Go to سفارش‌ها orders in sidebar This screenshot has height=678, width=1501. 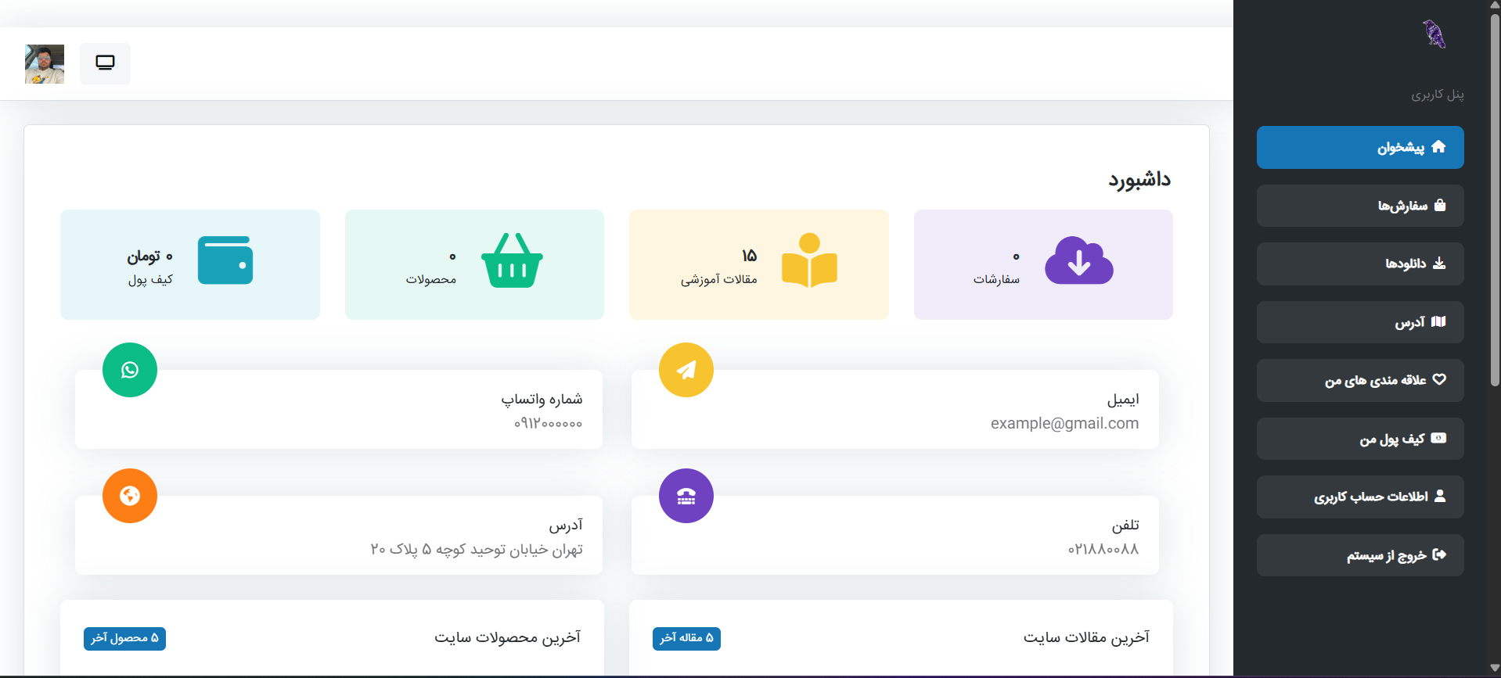(1359, 206)
